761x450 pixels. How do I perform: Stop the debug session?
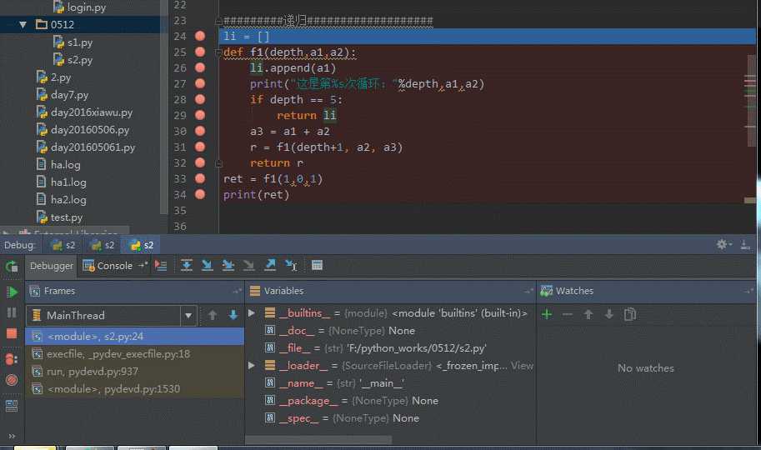pyautogui.click(x=12, y=333)
